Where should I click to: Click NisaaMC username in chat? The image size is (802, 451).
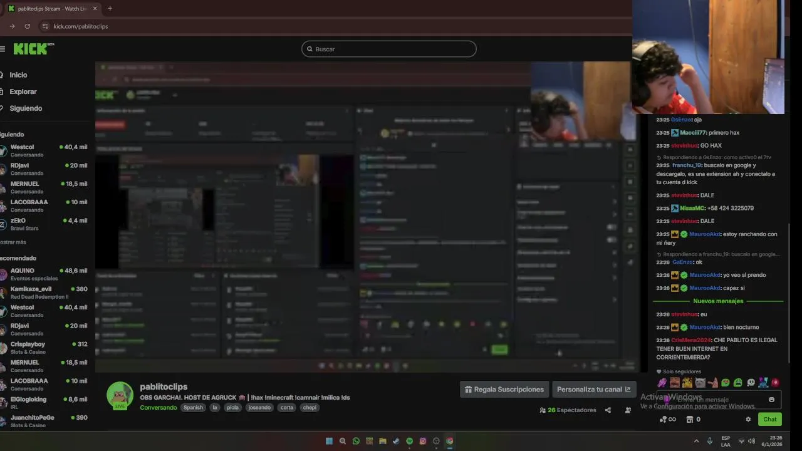pyautogui.click(x=692, y=208)
